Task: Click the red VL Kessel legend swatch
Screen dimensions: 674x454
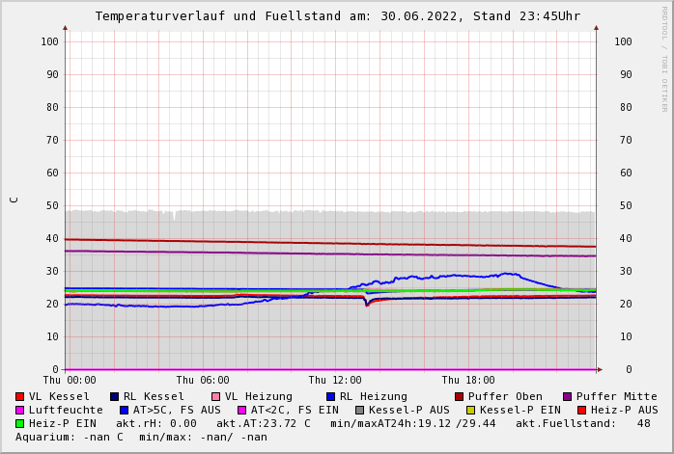Action: click(20, 397)
